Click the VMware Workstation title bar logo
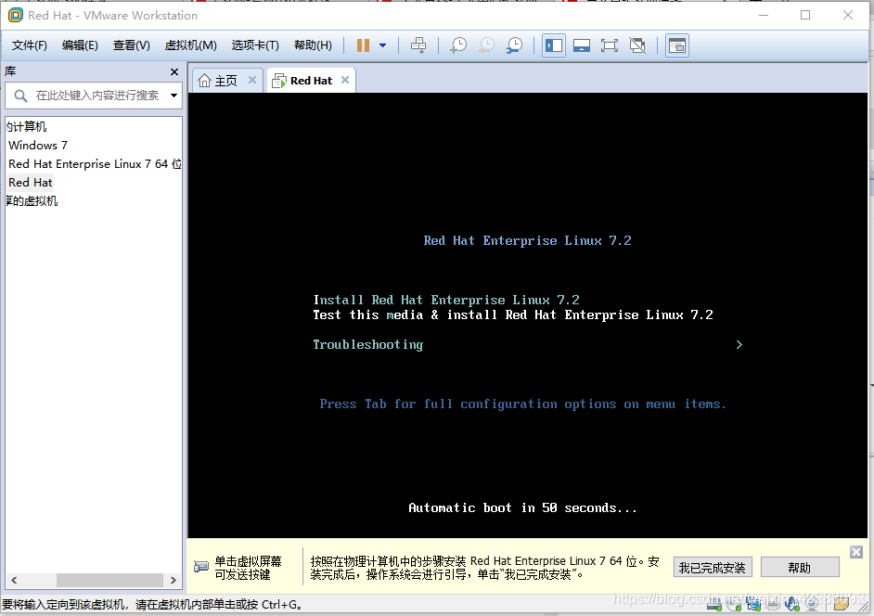 pos(16,15)
